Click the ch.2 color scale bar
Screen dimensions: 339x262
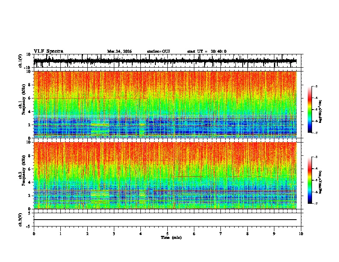(x=310, y=180)
